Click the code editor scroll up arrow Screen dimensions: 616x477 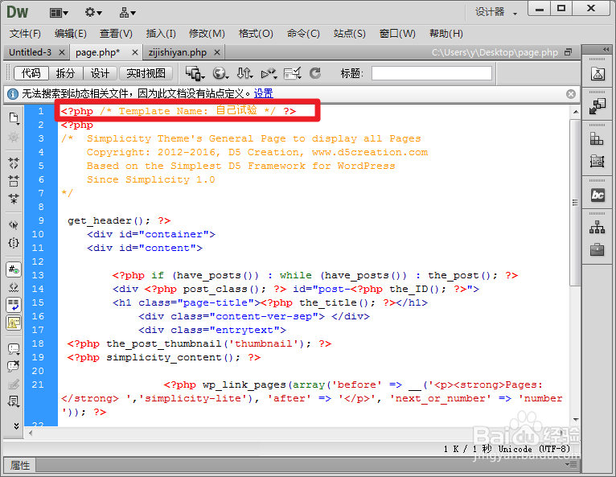(576, 112)
